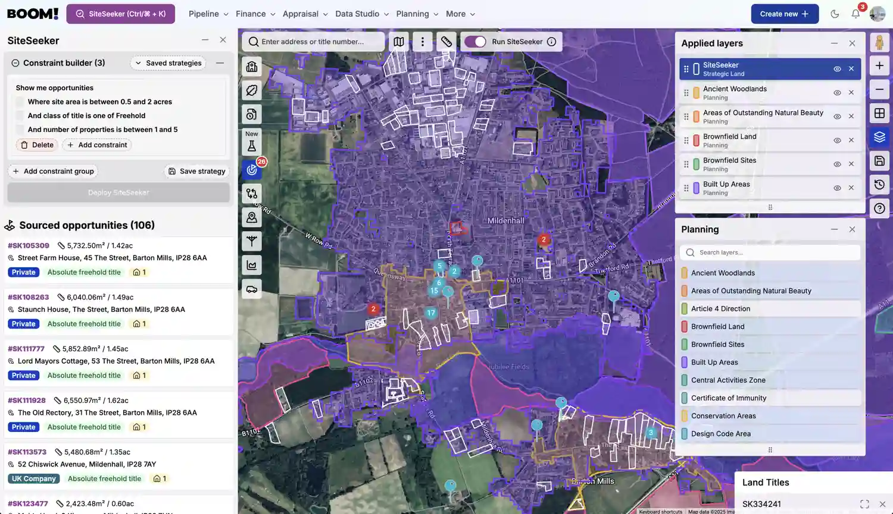Check the number of properties constraint checkbox

[20, 130]
